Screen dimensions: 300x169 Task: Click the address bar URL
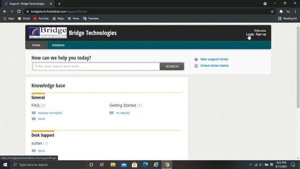[x=59, y=11]
